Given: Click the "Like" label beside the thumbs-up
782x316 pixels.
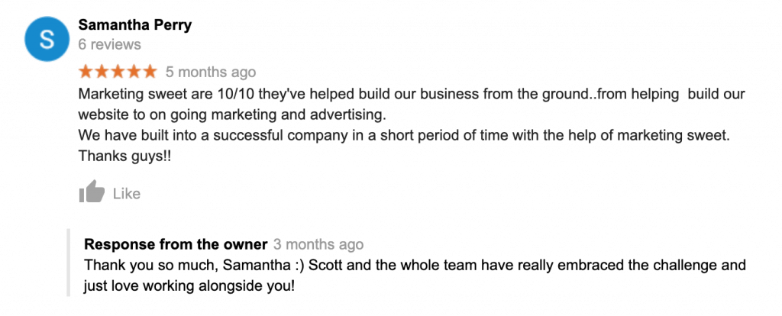Looking at the screenshot, I should point(127,194).
